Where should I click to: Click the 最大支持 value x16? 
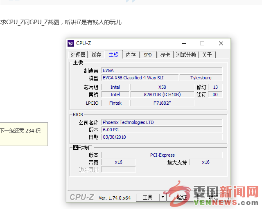point(206,162)
